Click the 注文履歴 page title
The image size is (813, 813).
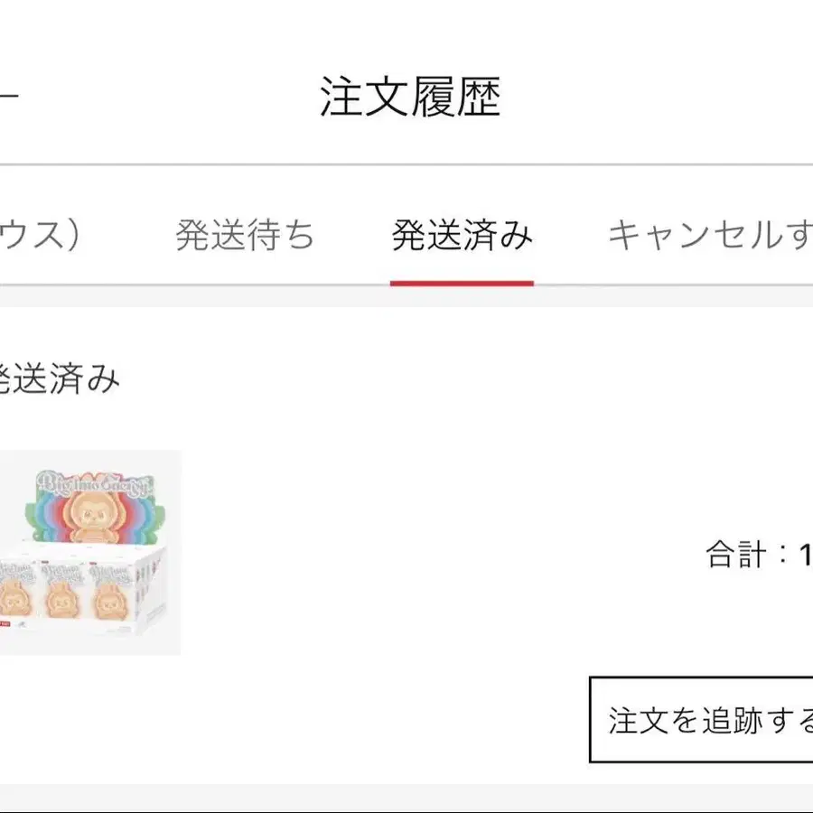tap(410, 97)
